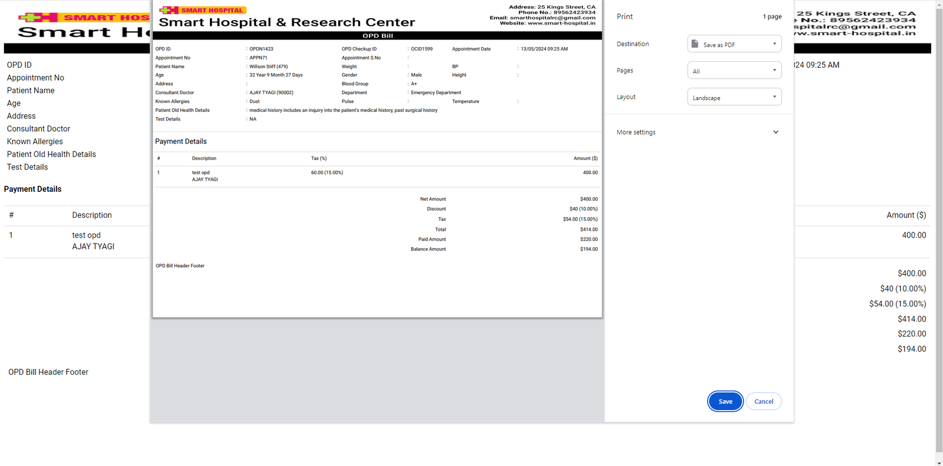Open the Destination dropdown showing Save as PDF
943x466 pixels.
pyautogui.click(x=734, y=44)
